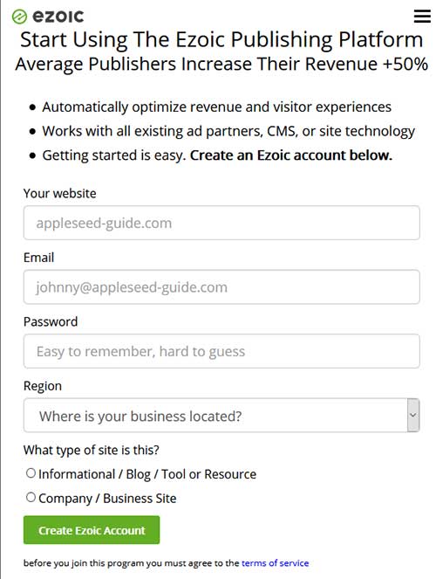Focus the Password input field
Viewport: 436px width, 579px height.
click(221, 351)
